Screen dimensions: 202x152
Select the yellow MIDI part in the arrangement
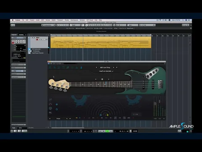point(101,42)
